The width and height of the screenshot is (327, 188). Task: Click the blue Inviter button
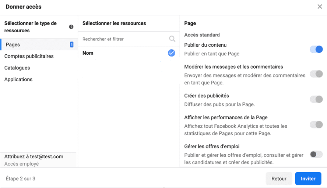[x=308, y=178]
